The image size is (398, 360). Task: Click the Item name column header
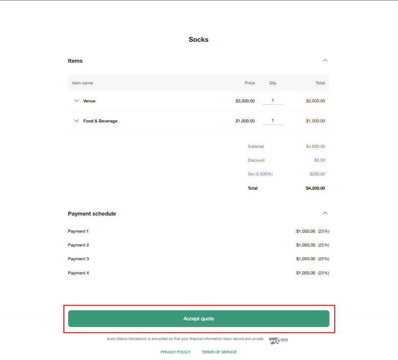coord(82,83)
